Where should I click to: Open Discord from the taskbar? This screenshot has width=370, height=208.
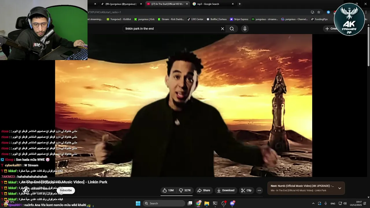tap(232, 203)
